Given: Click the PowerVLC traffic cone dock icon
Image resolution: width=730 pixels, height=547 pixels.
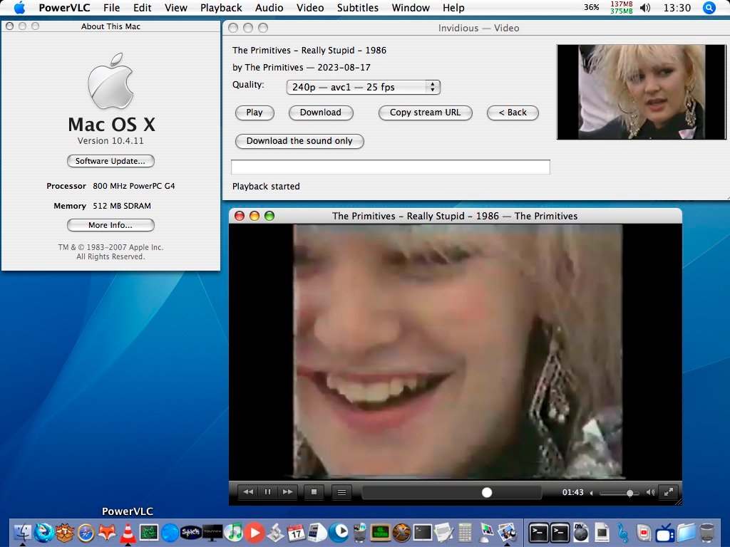Looking at the screenshot, I should point(127,532).
